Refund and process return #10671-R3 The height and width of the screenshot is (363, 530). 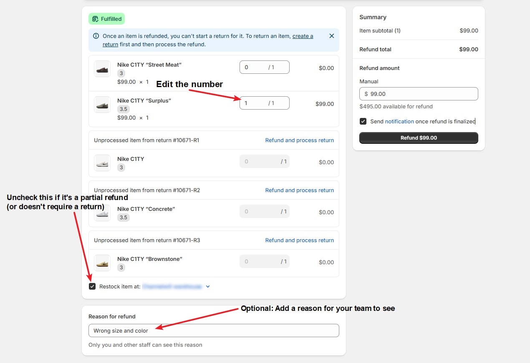[x=299, y=240]
